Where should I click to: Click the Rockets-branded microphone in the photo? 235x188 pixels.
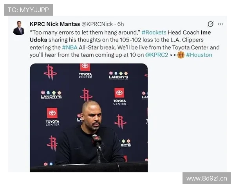[x=96, y=139]
